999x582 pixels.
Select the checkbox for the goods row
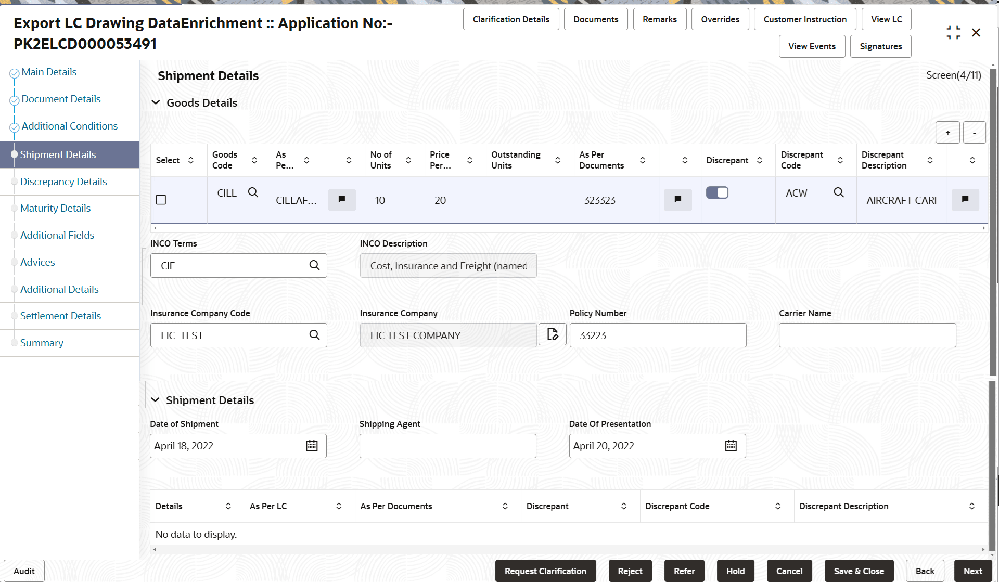[161, 199]
